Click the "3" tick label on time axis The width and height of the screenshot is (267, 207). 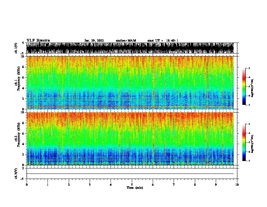90,185
